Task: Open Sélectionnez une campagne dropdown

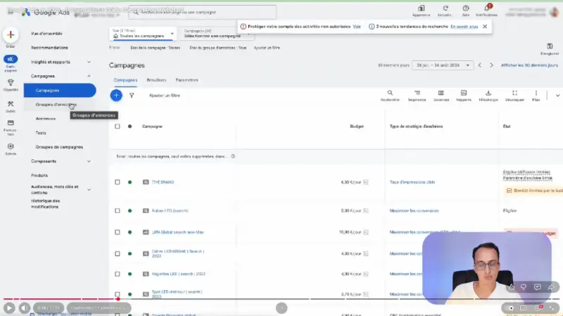Action: pos(216,34)
